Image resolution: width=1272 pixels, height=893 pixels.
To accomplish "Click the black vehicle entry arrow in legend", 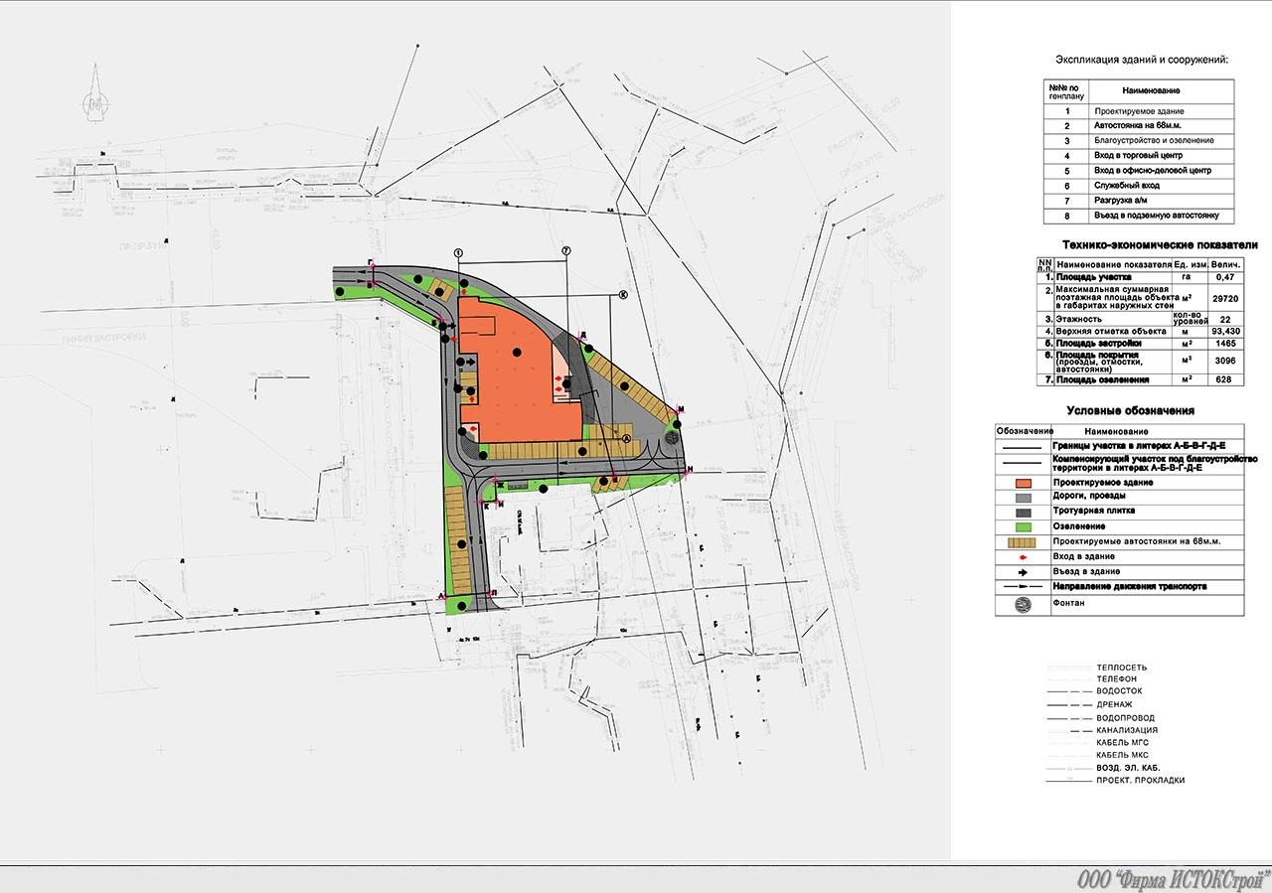I will [1022, 571].
